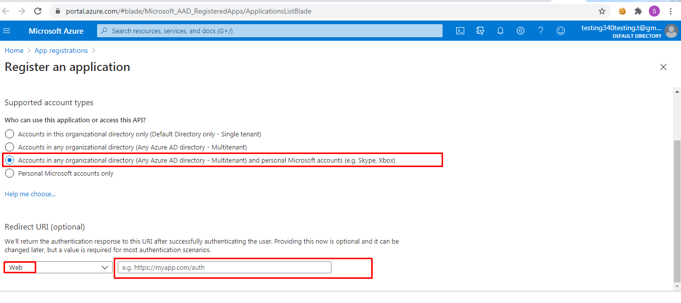The image size is (681, 303).
Task: Open the Chrome profile S avatar
Action: 654,11
